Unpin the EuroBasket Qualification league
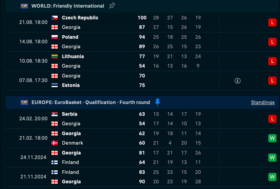 point(157,102)
